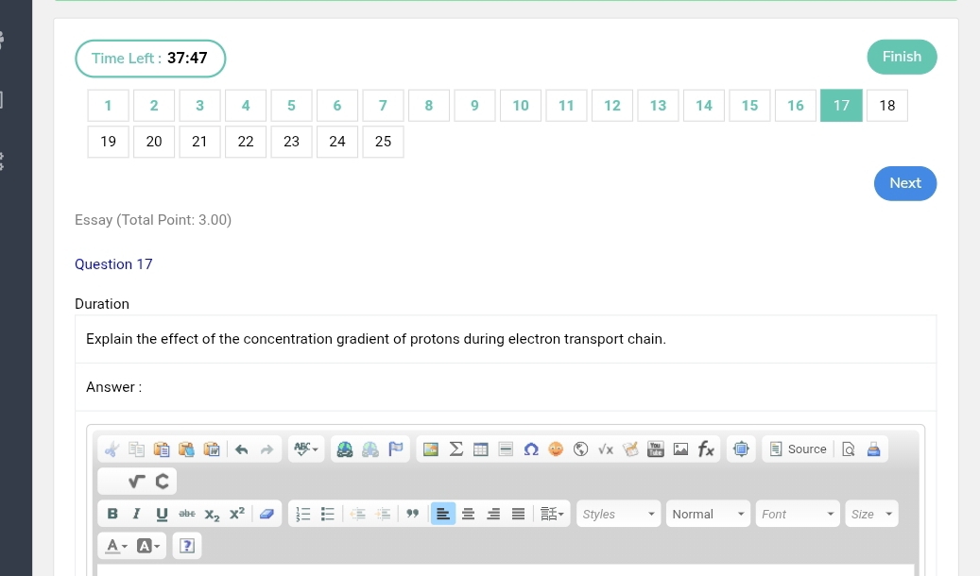Open question number 18

[x=886, y=105]
